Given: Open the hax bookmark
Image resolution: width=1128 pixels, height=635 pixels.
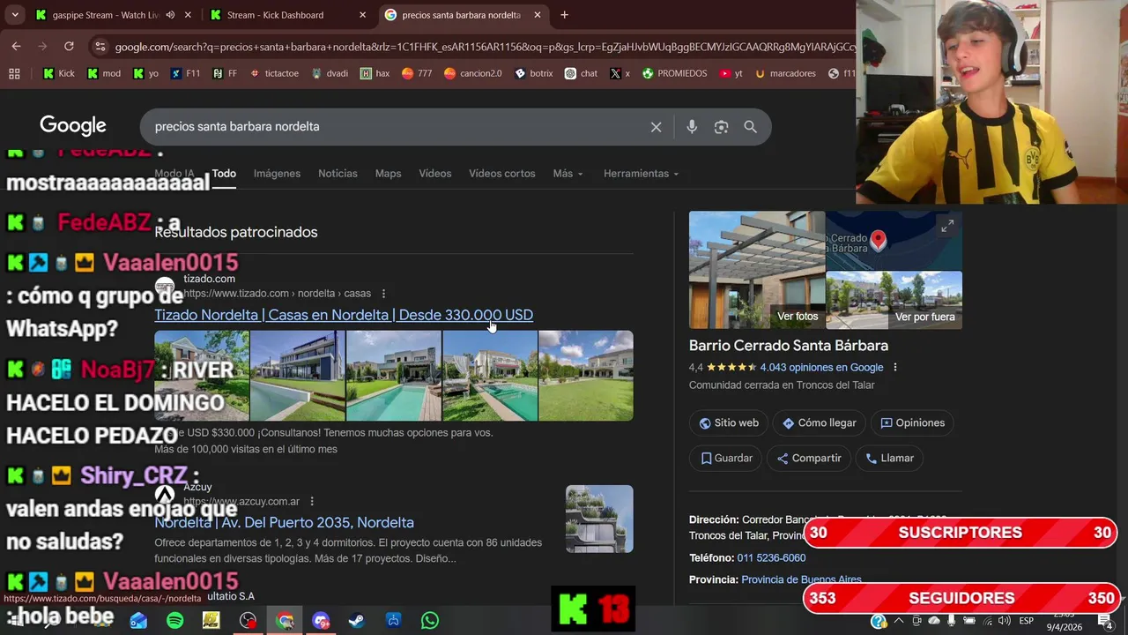Looking at the screenshot, I should tap(375, 73).
